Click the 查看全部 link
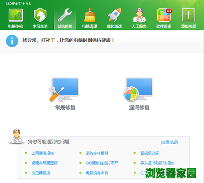This screenshot has height=183, width=204. coord(169,142)
